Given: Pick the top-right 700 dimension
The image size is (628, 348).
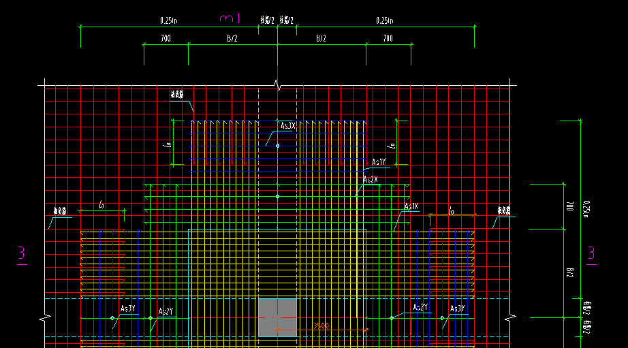Looking at the screenshot, I should pyautogui.click(x=388, y=38).
